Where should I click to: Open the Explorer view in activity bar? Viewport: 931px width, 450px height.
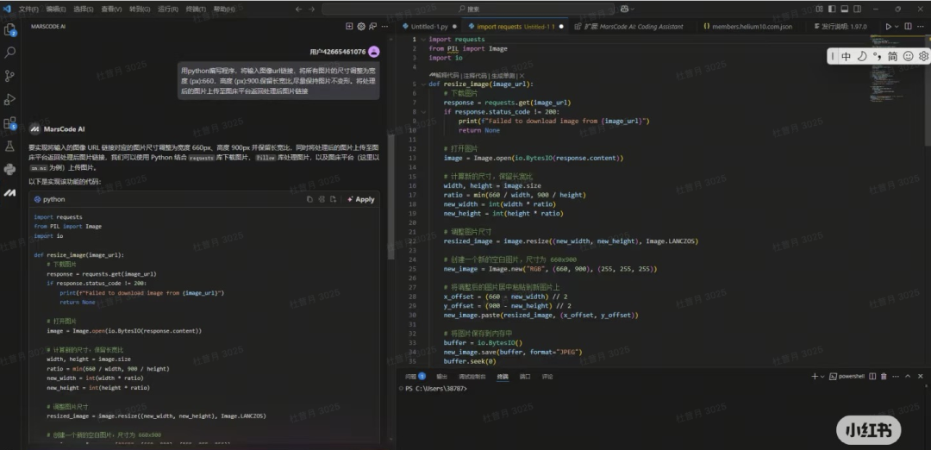(10, 30)
